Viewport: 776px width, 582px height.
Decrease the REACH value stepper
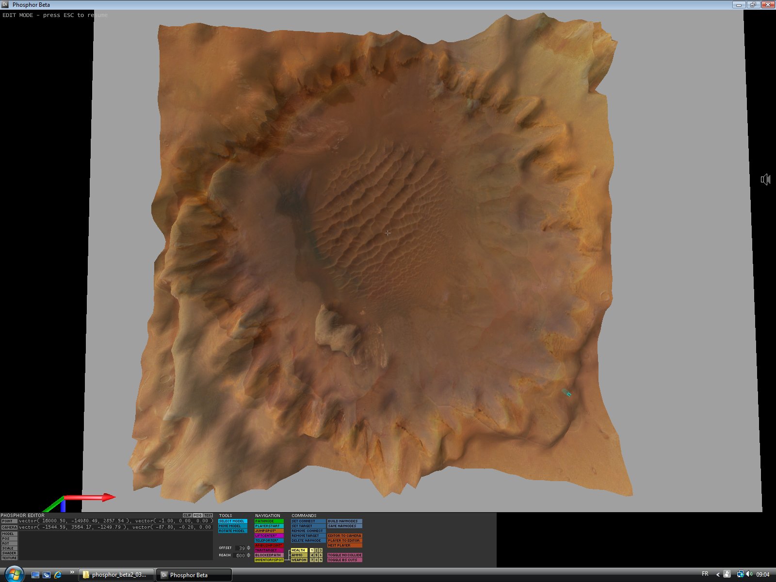(248, 557)
